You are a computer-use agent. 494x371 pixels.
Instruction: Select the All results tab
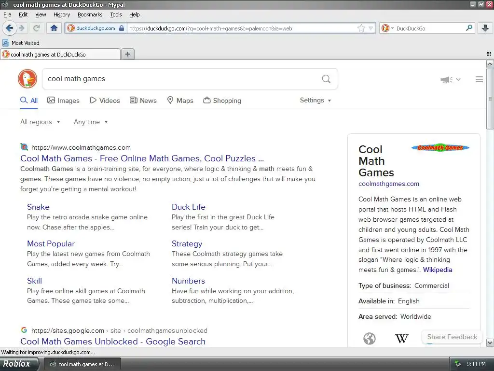point(29,100)
